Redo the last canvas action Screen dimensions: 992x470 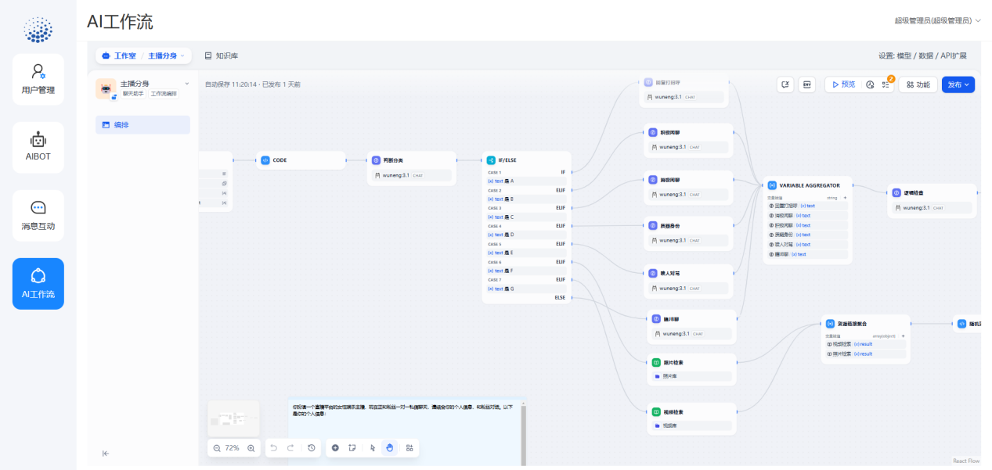point(290,448)
